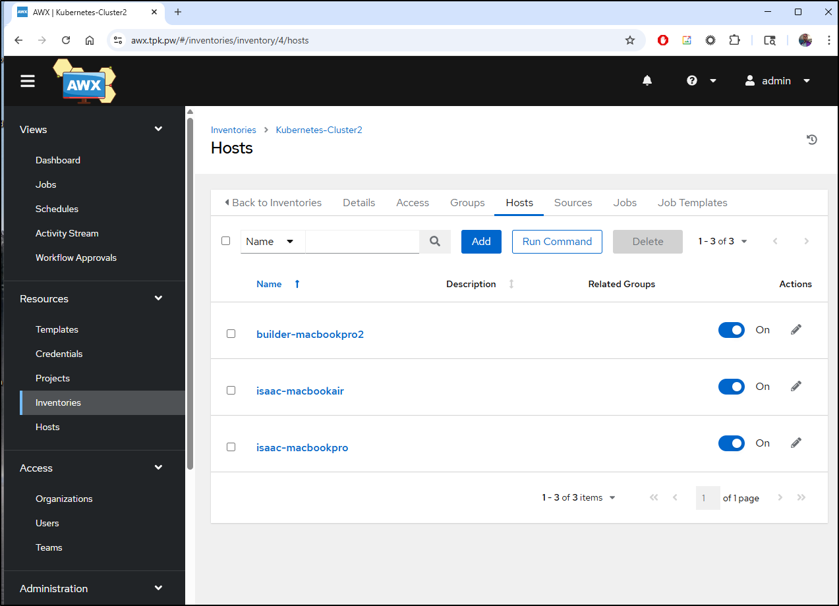Click the red Opera-style extension icon

(663, 40)
